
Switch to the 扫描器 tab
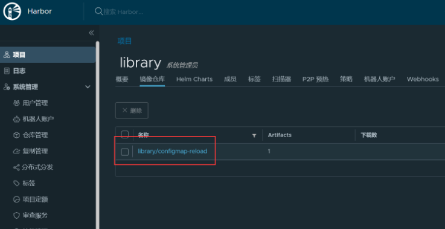(281, 79)
